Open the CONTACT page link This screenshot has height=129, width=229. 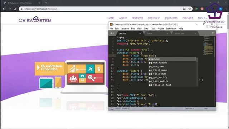click(187, 18)
